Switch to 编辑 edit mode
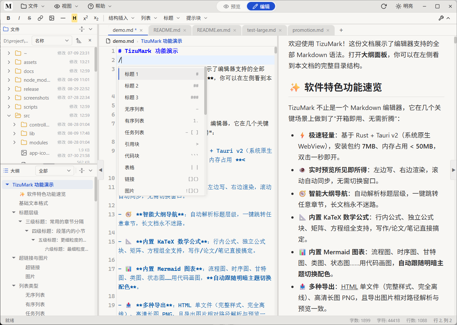Screen dimensions: 457x325 [261, 6]
